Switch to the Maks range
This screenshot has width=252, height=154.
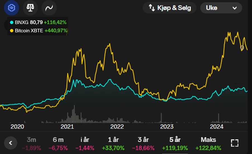[x=208, y=144]
